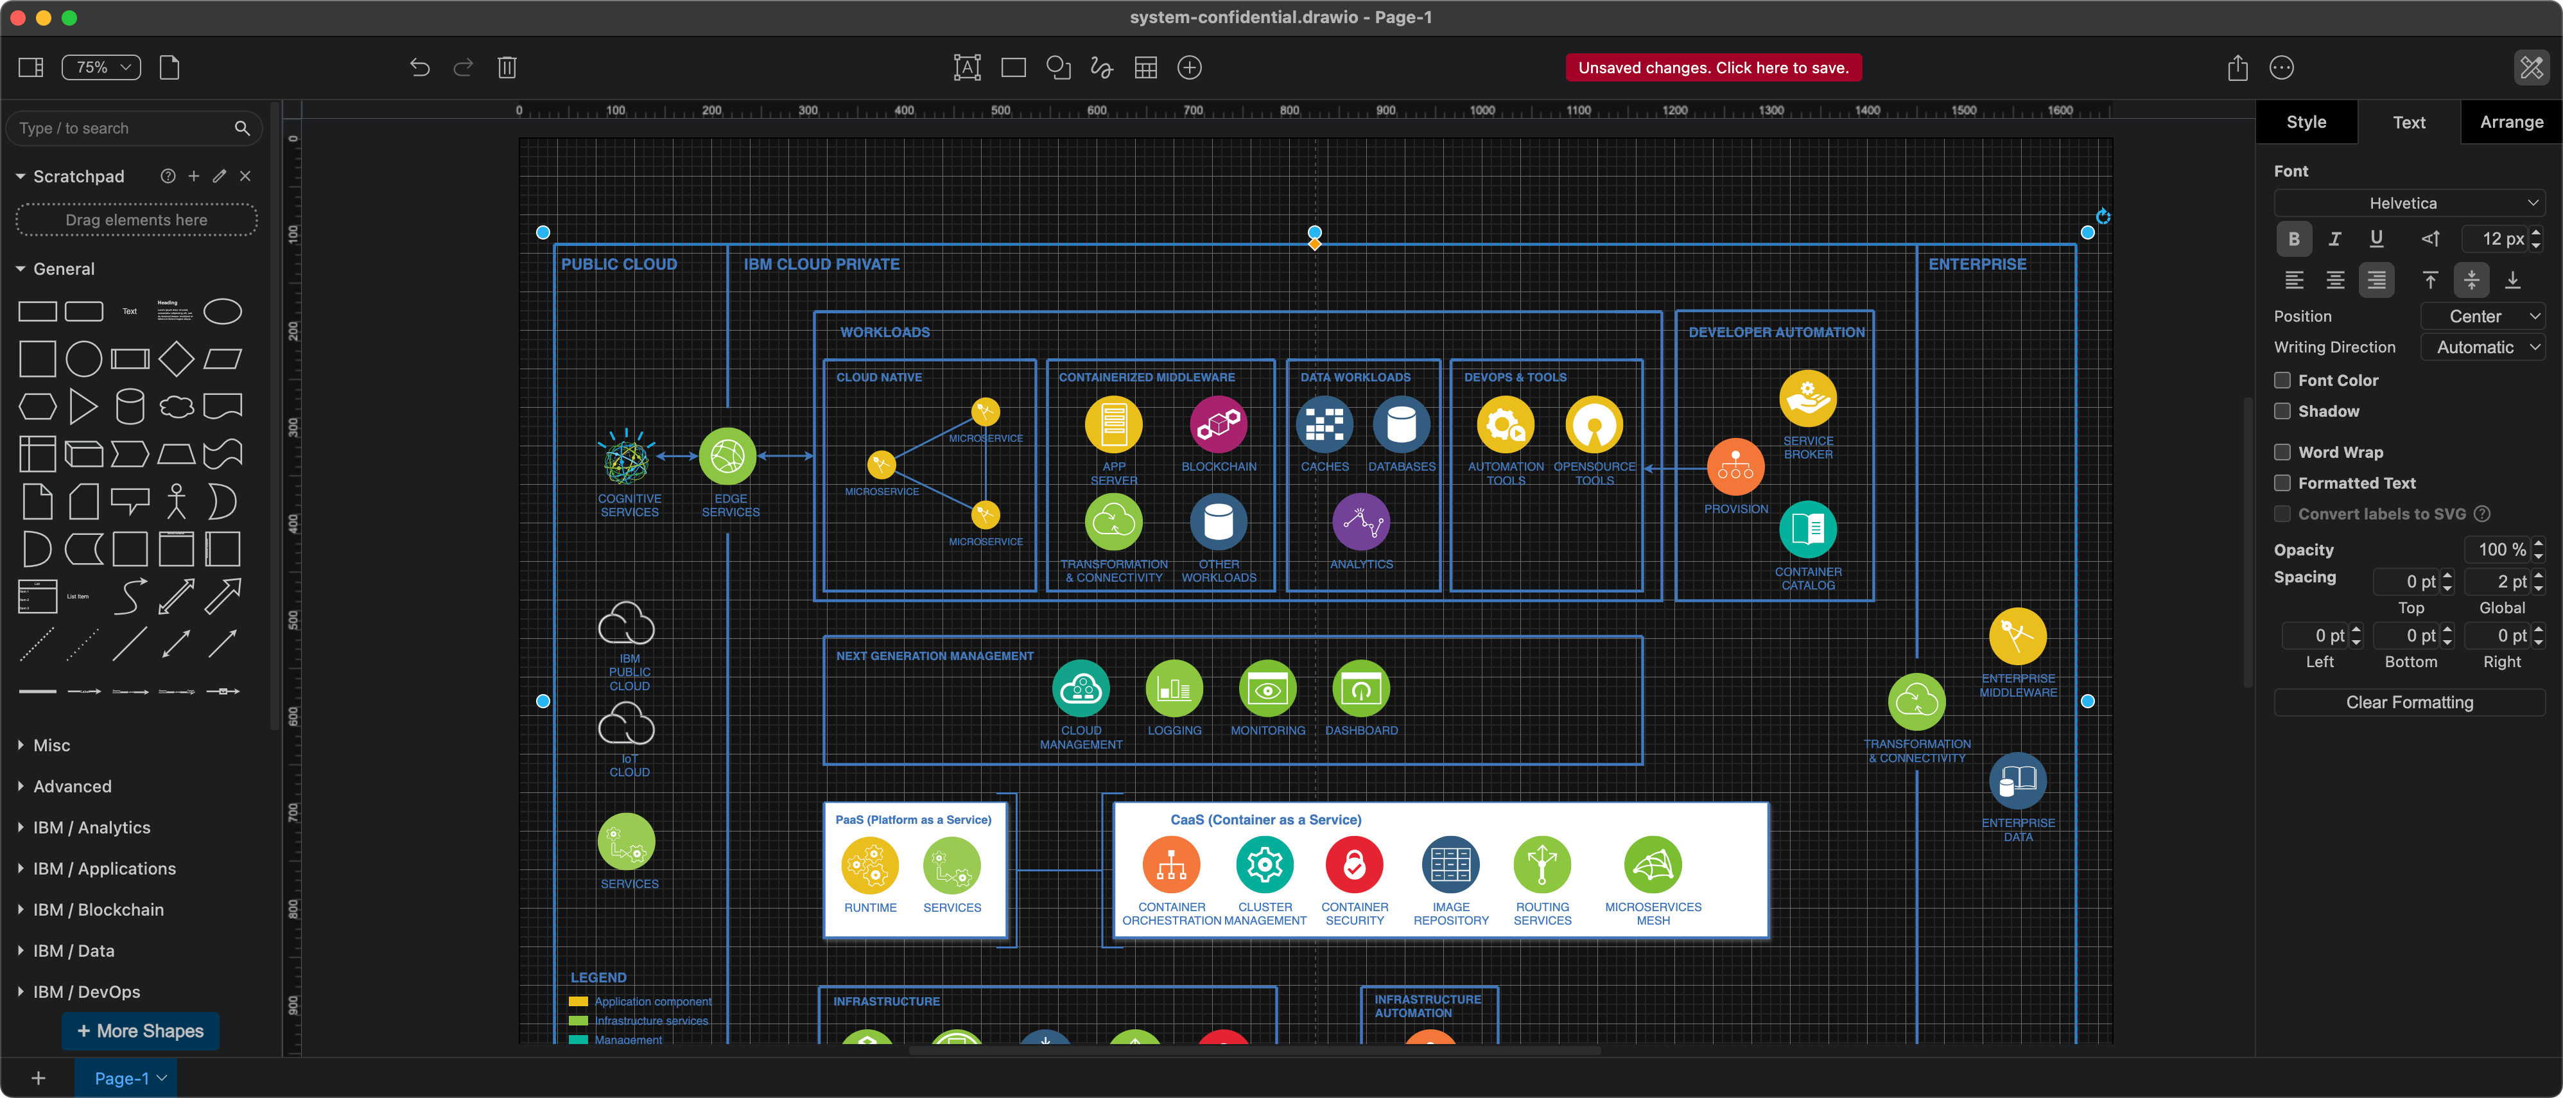Select the Text tool in the toolbar
The image size is (2563, 1098).
coord(966,67)
